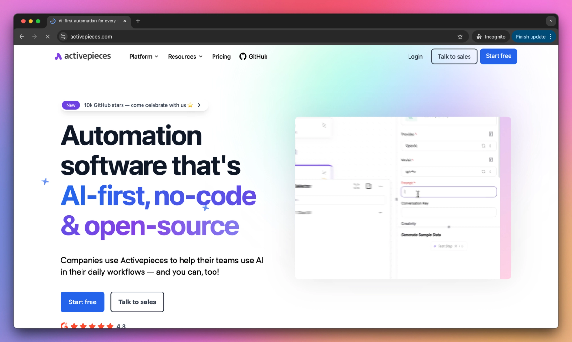
Task: Open a new browser tab with the plus icon
Action: pyautogui.click(x=138, y=21)
